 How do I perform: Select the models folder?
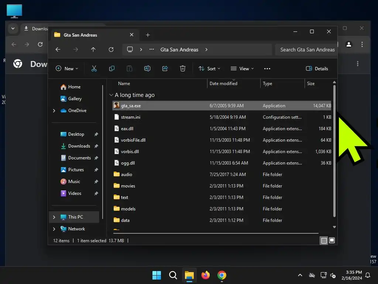click(222, 209)
